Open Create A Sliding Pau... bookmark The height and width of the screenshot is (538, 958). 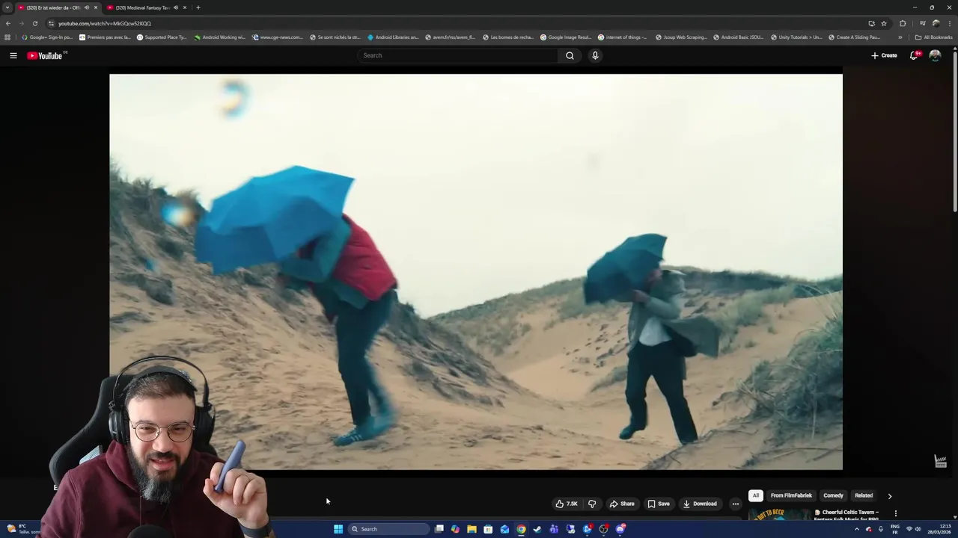(854, 37)
